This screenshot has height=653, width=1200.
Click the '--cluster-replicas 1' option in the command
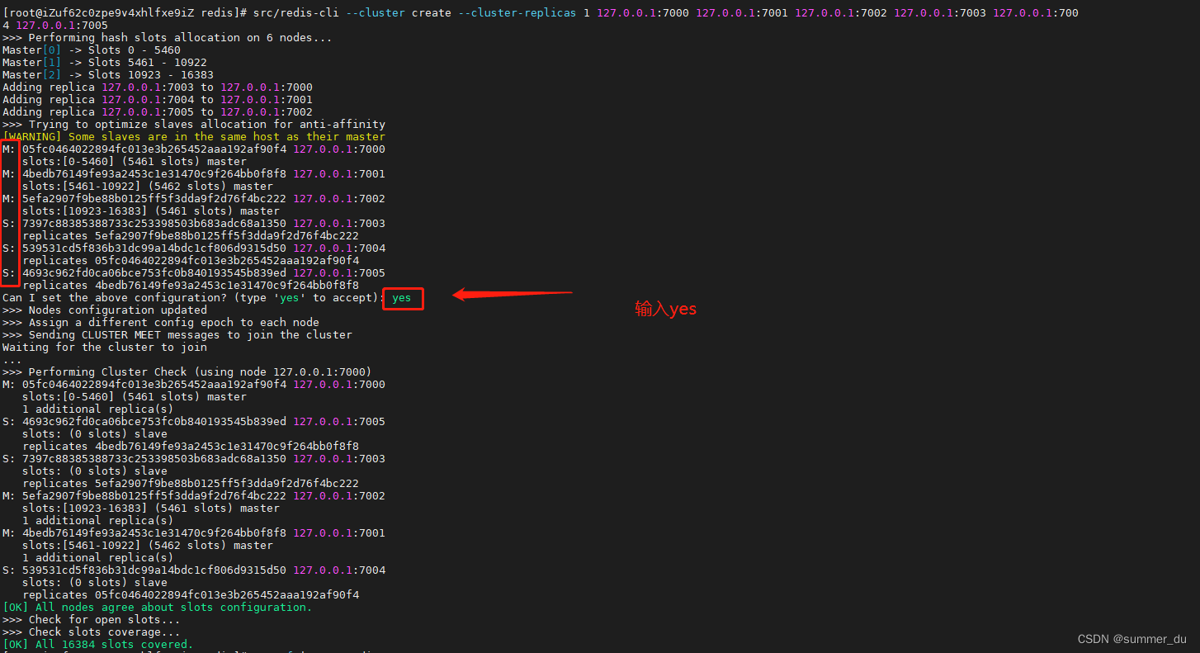click(524, 13)
